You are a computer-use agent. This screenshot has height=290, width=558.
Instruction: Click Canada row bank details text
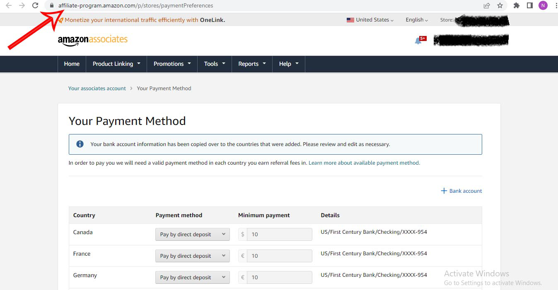point(374,232)
